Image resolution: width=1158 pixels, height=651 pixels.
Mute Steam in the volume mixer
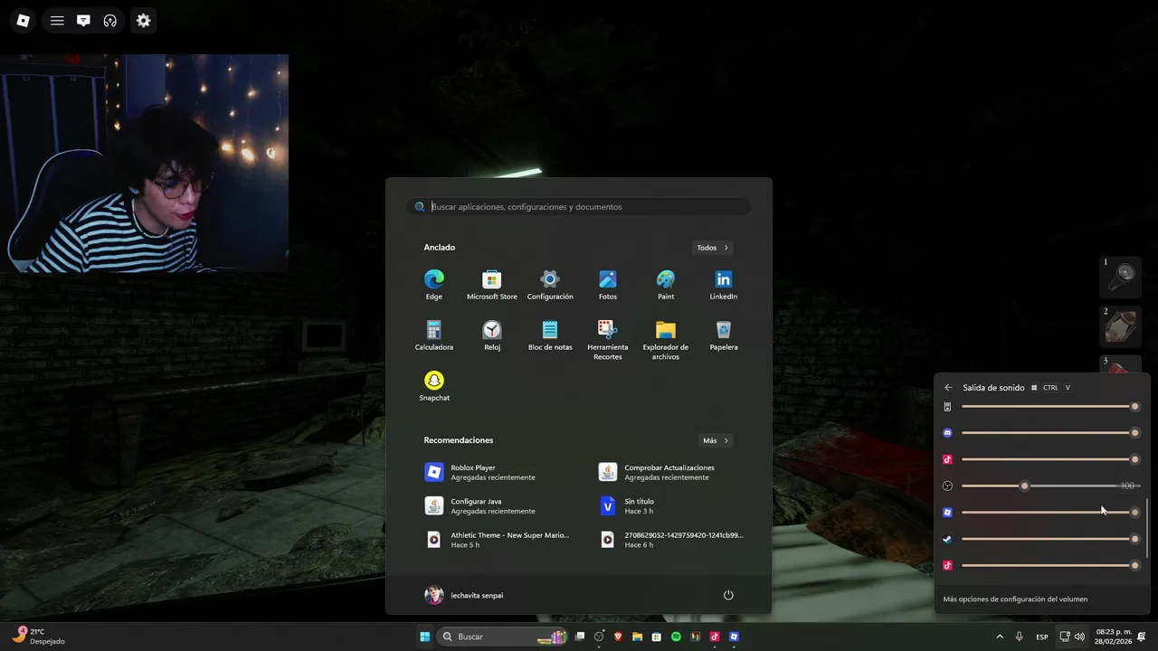(x=947, y=539)
